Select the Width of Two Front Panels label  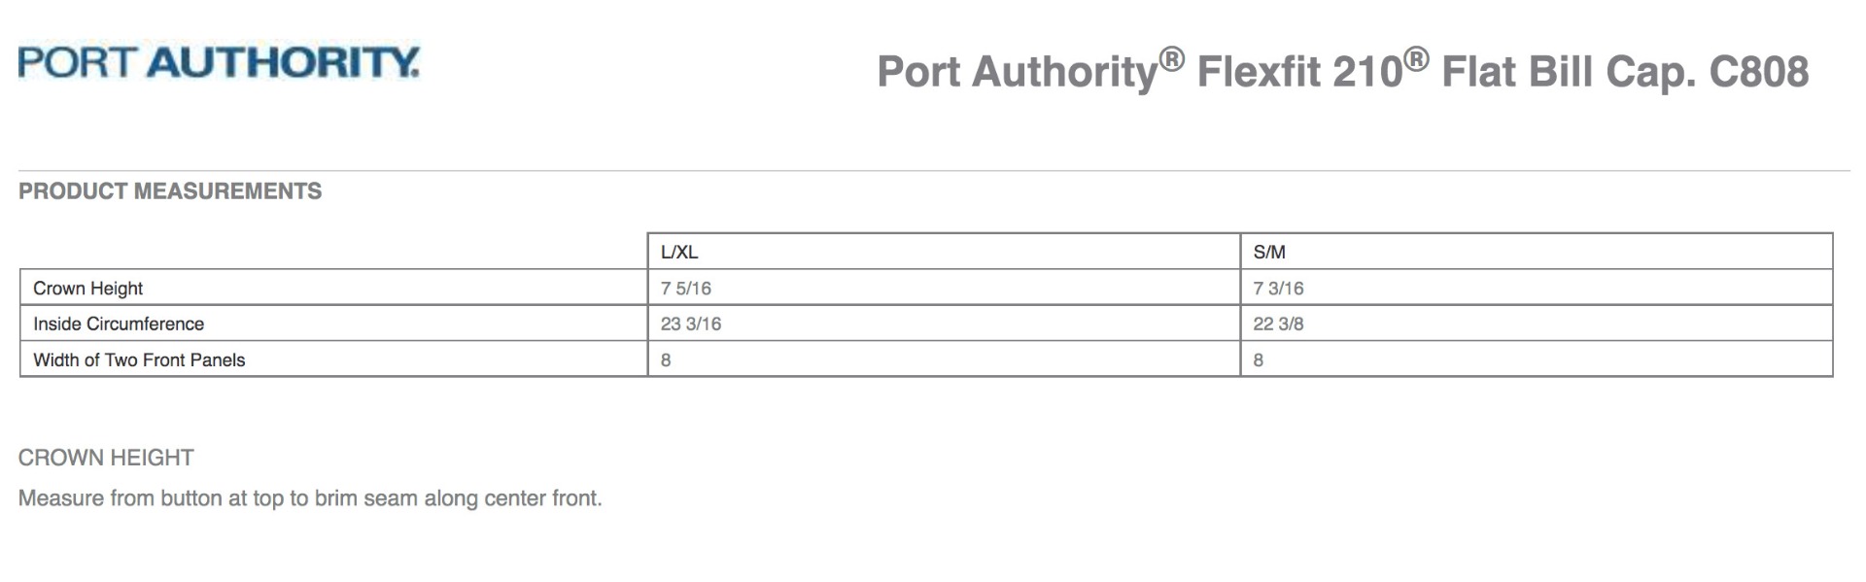click(139, 360)
